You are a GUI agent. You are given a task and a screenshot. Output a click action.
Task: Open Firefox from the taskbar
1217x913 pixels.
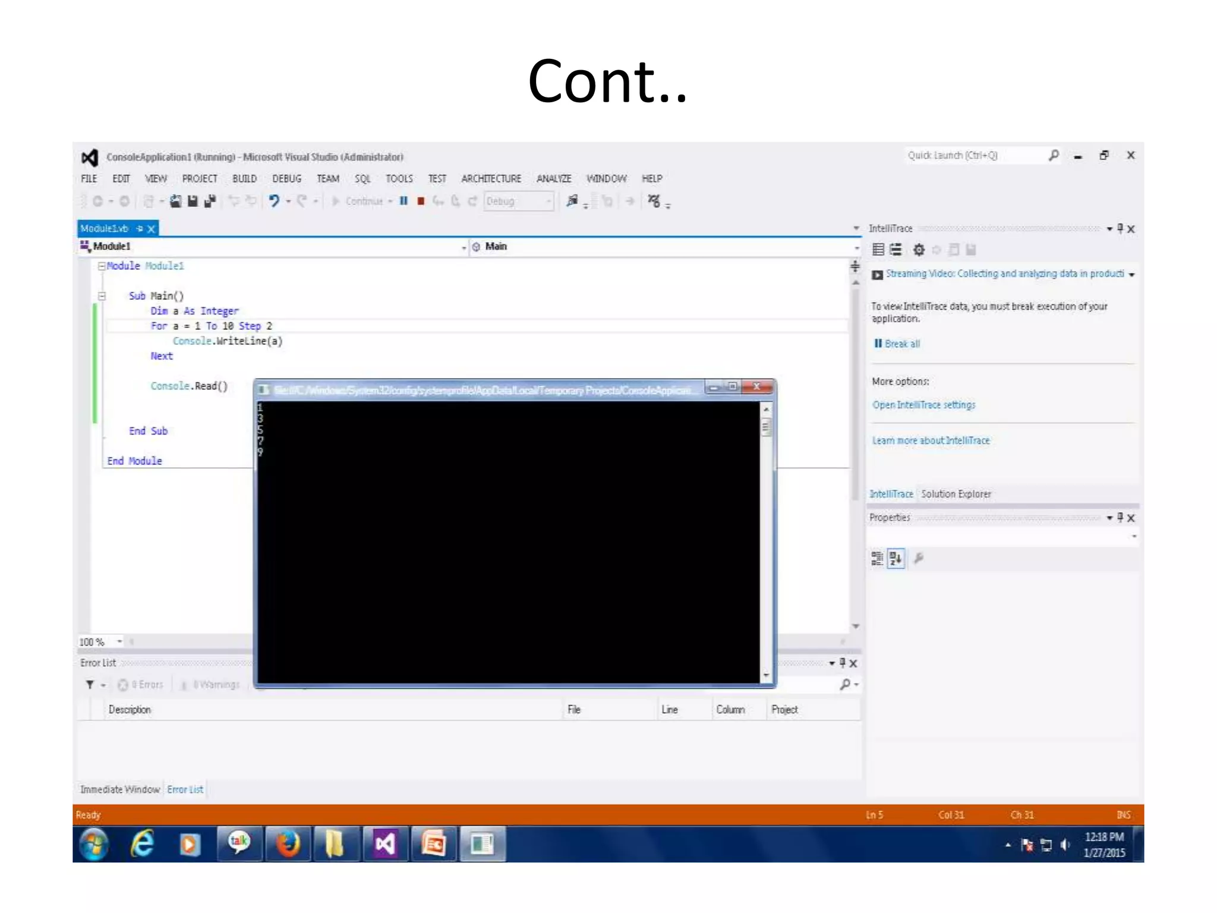[x=288, y=843]
